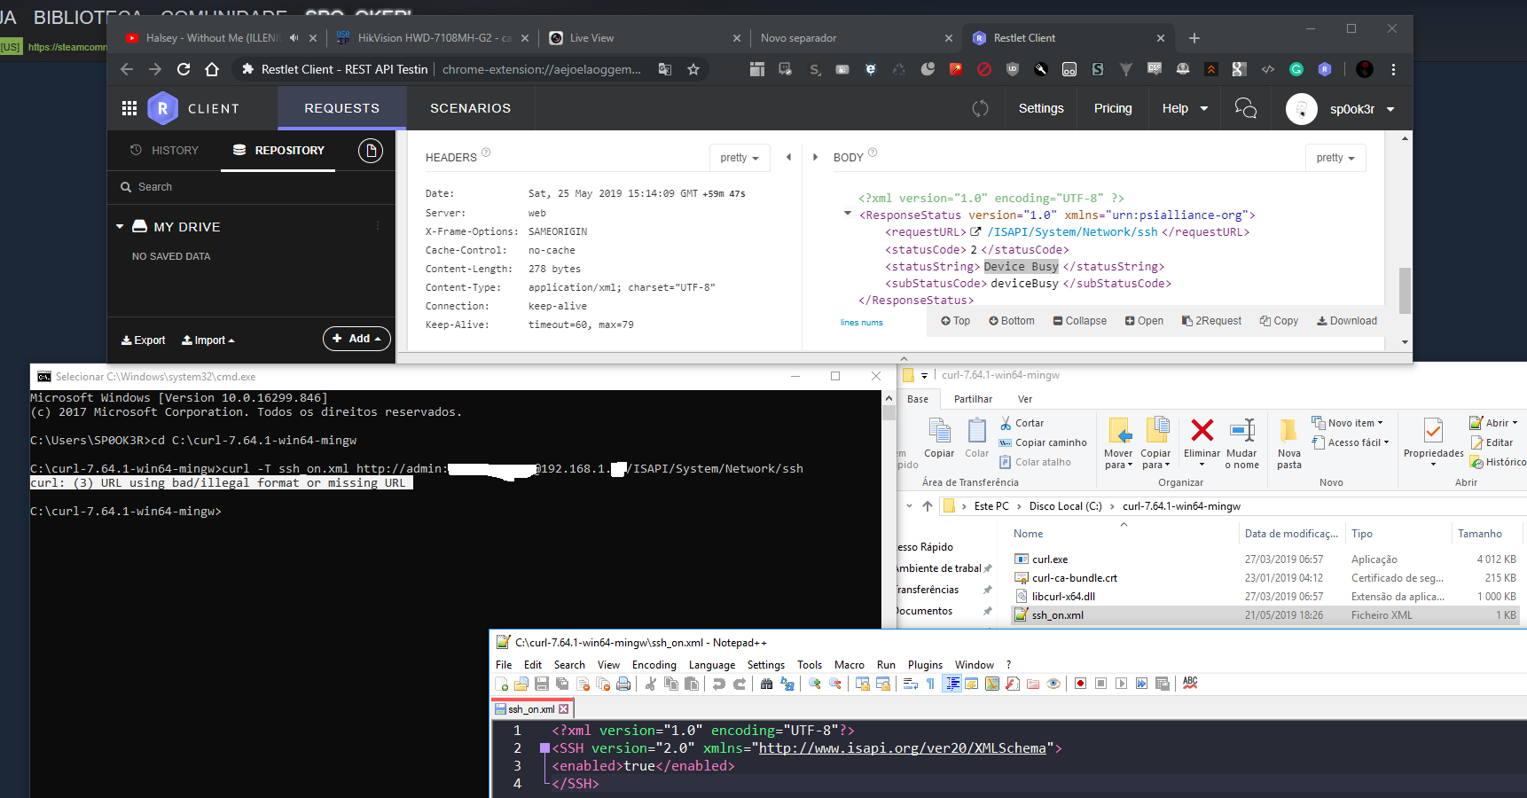Viewport: 1527px width, 798px height.
Task: Toggle word wrap in Notepad++ toolbar
Action: click(911, 684)
